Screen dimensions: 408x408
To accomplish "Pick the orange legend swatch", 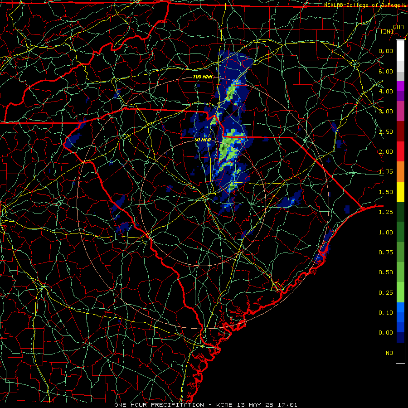I will tap(400, 172).
